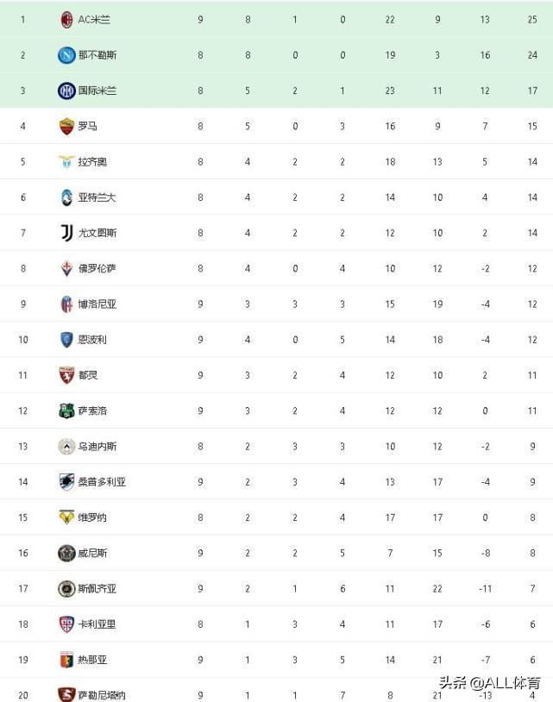Open the 恩波利 team name link
This screenshot has width=553, height=702.
[92, 340]
